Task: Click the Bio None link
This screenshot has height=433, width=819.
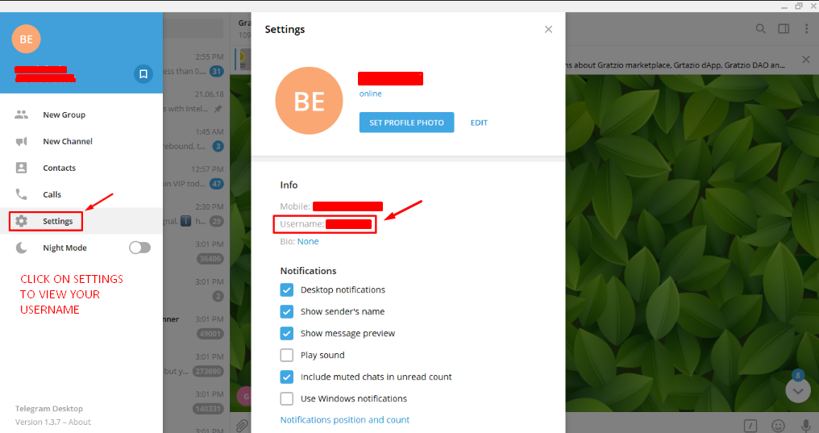Action: pos(308,241)
